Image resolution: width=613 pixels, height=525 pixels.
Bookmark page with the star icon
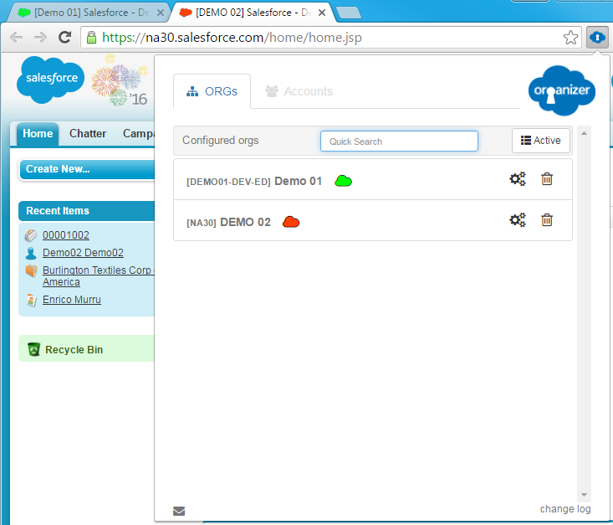pos(570,38)
